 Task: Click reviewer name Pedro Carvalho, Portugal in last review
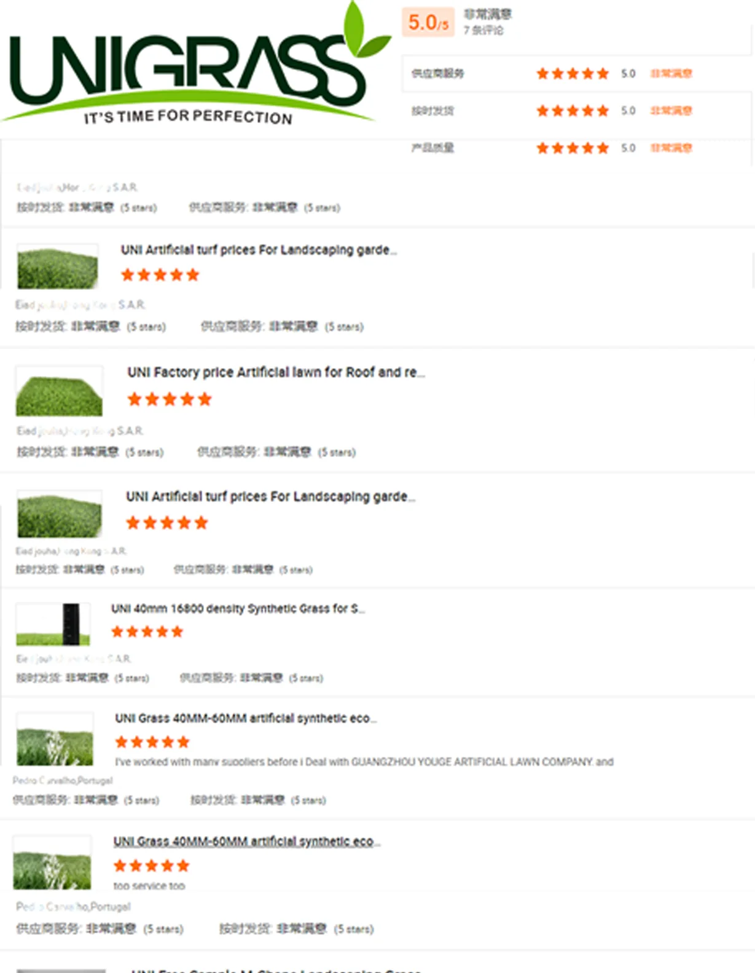click(x=73, y=907)
